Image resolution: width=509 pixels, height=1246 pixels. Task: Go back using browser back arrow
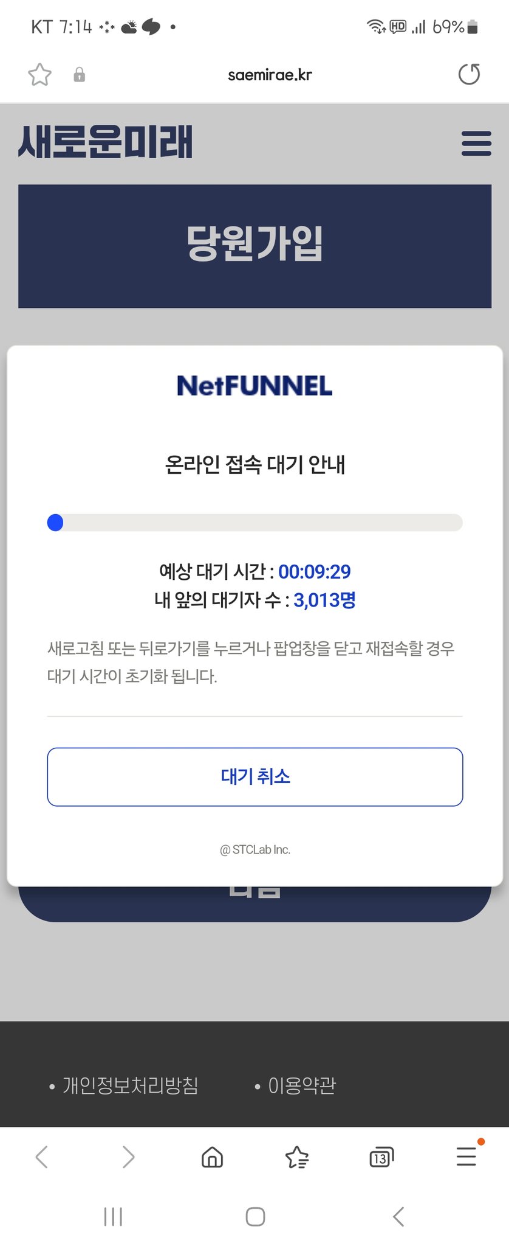[x=41, y=1157]
